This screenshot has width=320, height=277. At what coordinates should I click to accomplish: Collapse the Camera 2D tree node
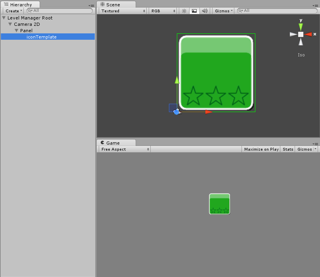pos(10,24)
